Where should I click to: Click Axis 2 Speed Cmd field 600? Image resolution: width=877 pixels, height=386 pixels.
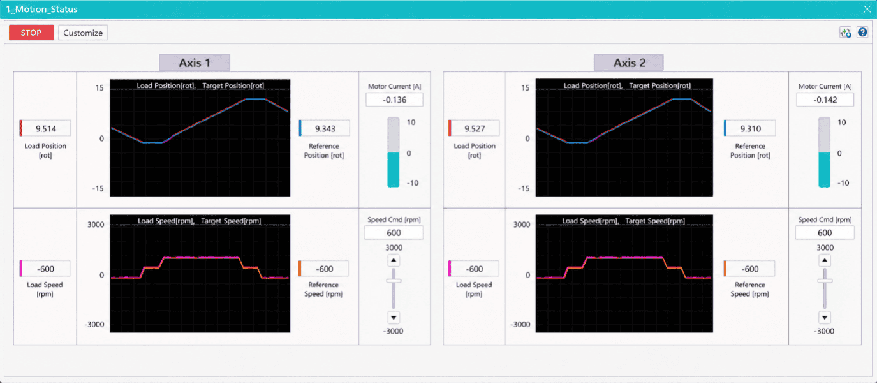coord(825,233)
